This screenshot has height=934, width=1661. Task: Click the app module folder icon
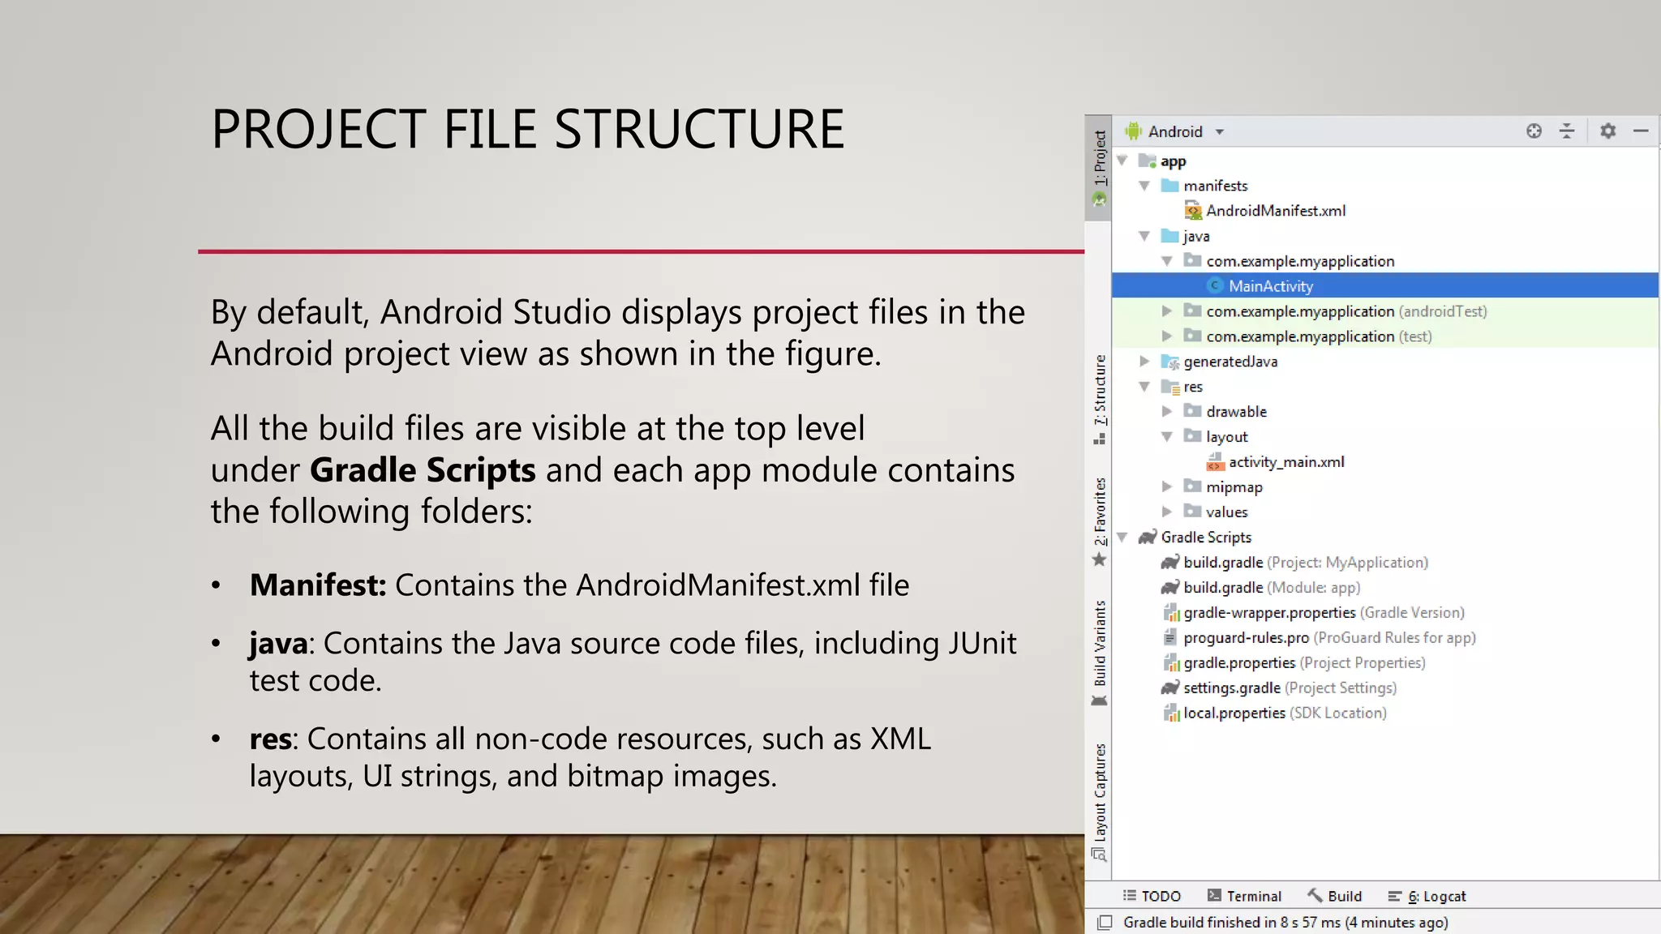point(1148,161)
